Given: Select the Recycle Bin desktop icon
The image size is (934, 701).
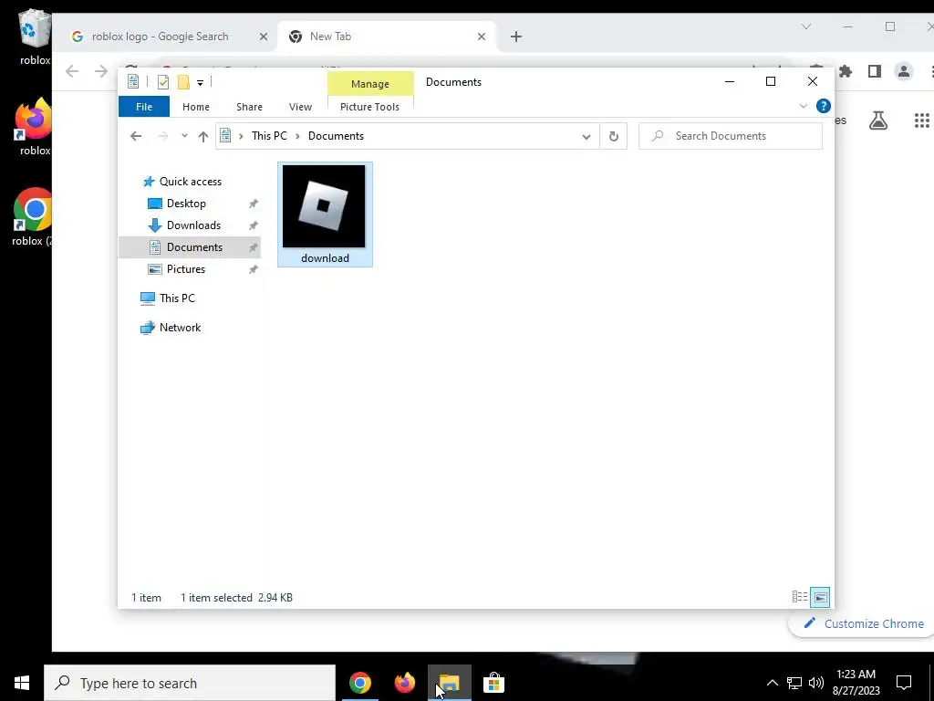Looking at the screenshot, I should (x=34, y=36).
